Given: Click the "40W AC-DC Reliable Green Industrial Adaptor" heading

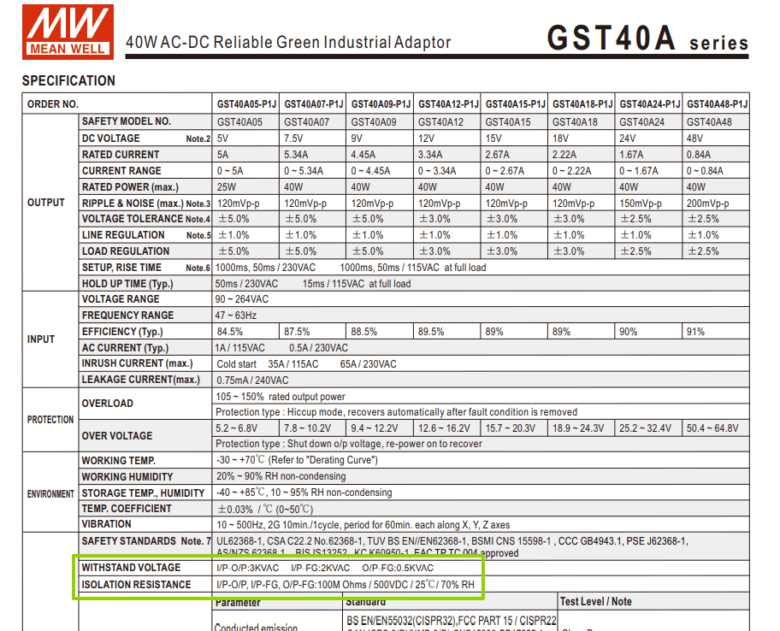Looking at the screenshot, I should (288, 42).
